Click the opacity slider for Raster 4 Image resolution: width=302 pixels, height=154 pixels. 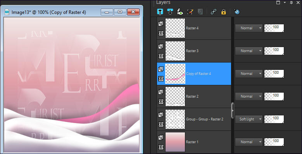pyautogui.click(x=274, y=28)
